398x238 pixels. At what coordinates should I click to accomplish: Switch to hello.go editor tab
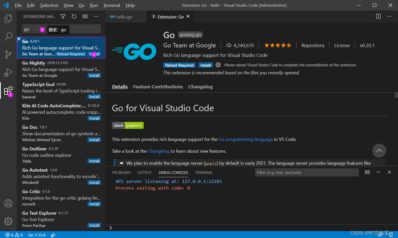[125, 17]
